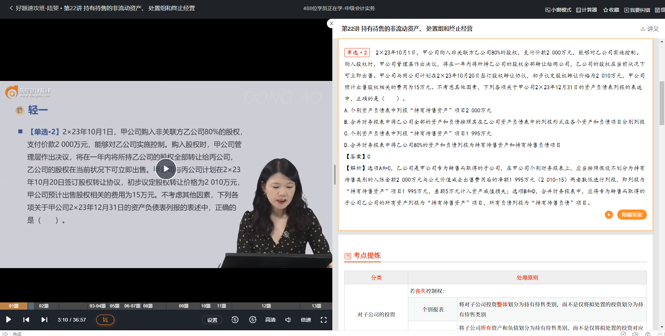The image size is (665, 336).
Task: Enter fullscreen video mode
Action: coord(324,320)
